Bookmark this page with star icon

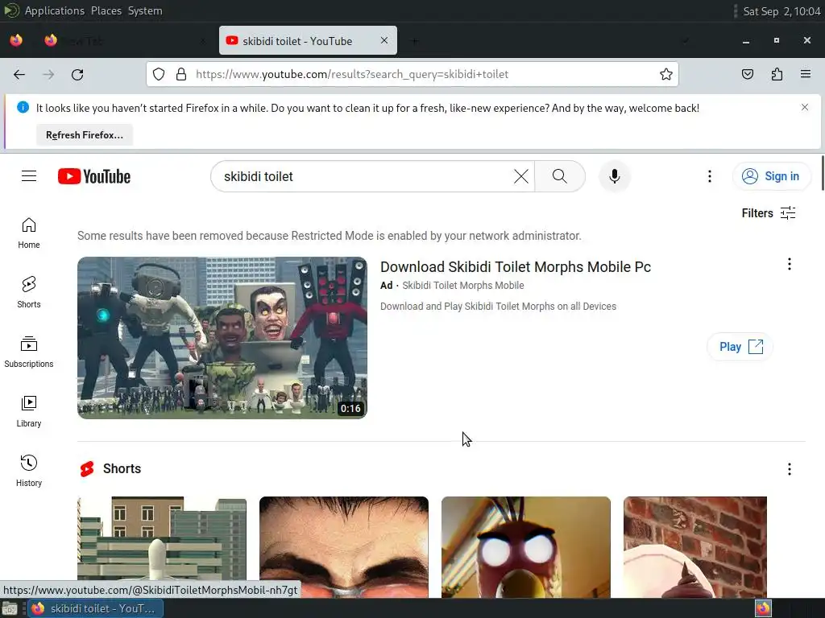(665, 75)
